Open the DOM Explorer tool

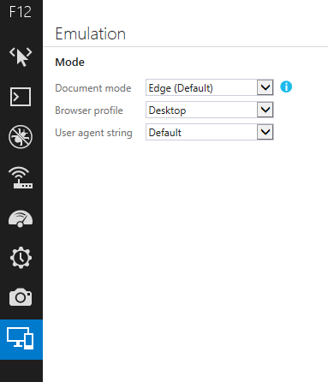(x=21, y=57)
